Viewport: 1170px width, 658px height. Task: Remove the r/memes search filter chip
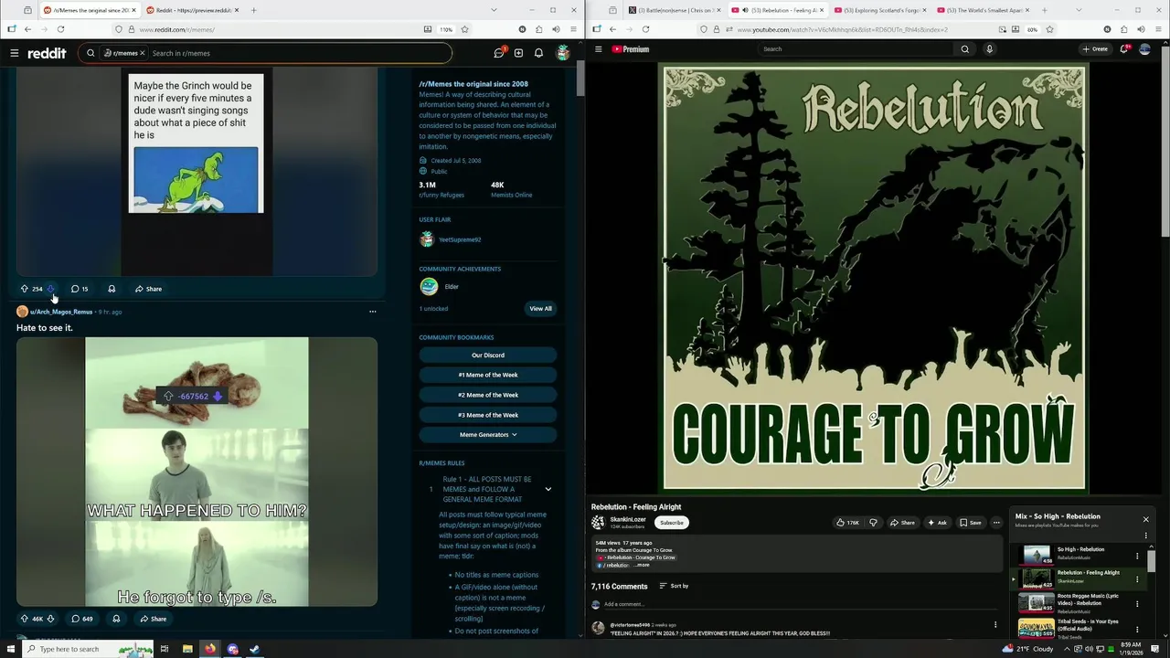(x=142, y=53)
